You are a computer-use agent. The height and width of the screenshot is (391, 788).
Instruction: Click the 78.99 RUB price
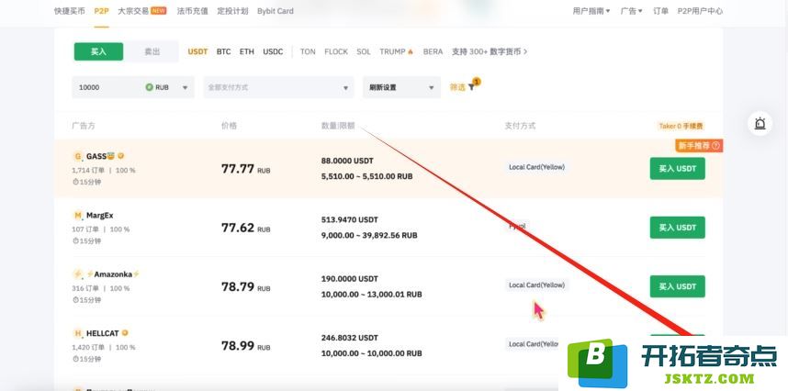(246, 346)
